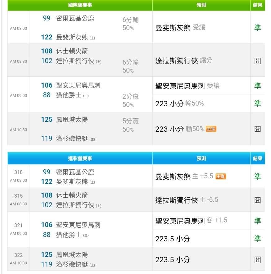The width and height of the screenshot is (271, 274).
Task: Click the 準 result for 曼斐斯灰熊 受讓
Action: click(x=257, y=28)
